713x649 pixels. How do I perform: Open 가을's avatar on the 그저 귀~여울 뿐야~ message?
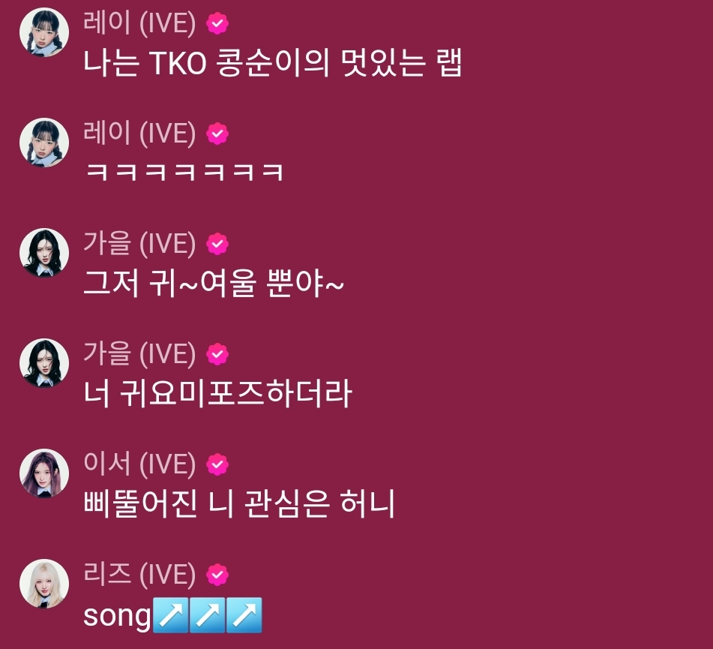44,253
